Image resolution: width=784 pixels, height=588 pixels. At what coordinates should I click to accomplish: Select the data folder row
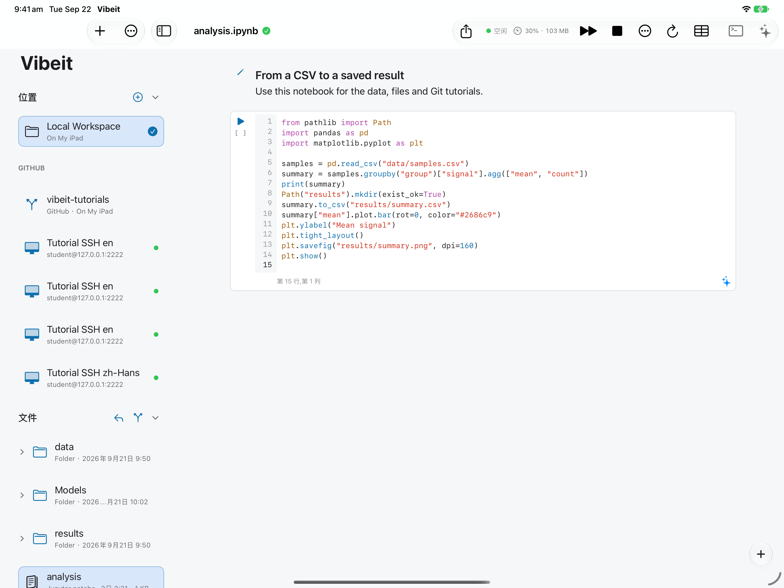click(91, 452)
